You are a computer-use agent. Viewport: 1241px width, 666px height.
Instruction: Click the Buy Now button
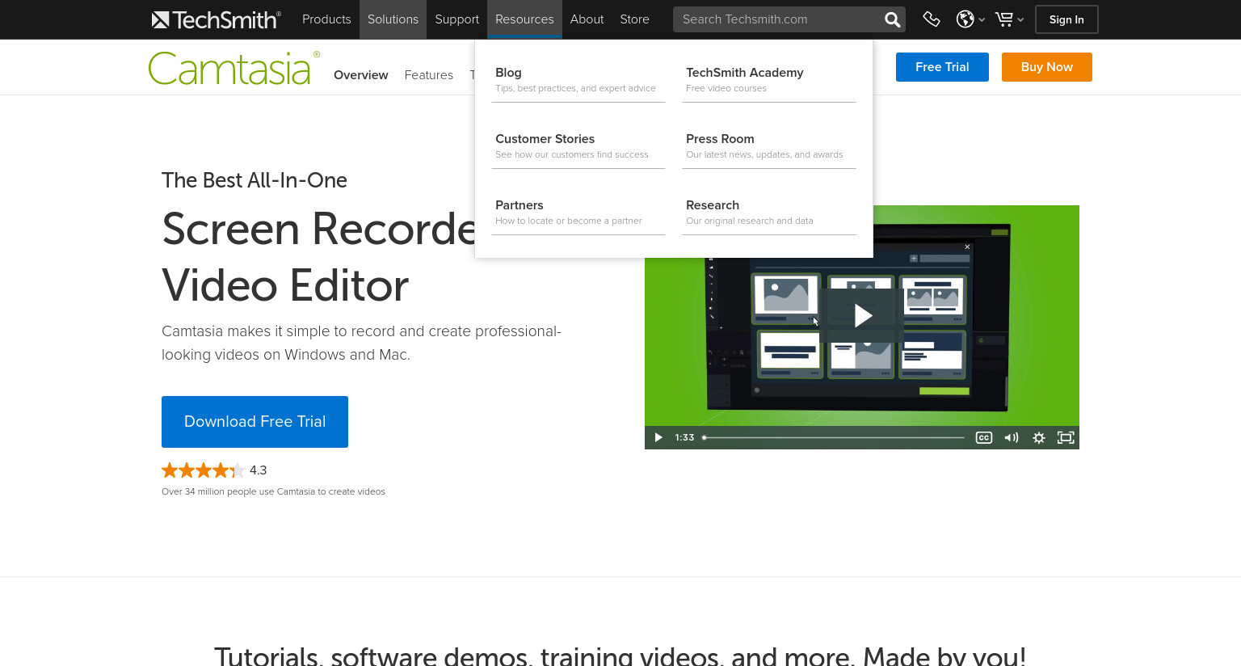(1047, 67)
